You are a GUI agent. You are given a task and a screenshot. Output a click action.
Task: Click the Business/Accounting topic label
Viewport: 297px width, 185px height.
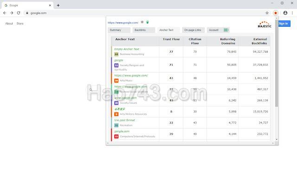coord(132,54)
